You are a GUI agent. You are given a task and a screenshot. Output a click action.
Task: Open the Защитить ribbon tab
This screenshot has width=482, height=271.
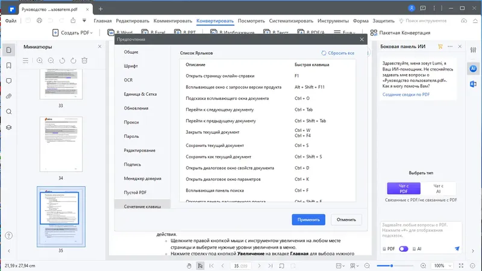coord(383,21)
